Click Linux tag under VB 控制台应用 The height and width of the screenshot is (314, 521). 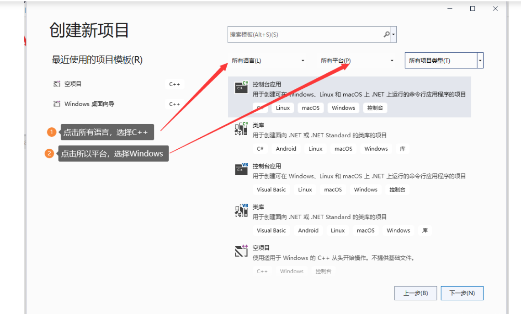(x=305, y=189)
